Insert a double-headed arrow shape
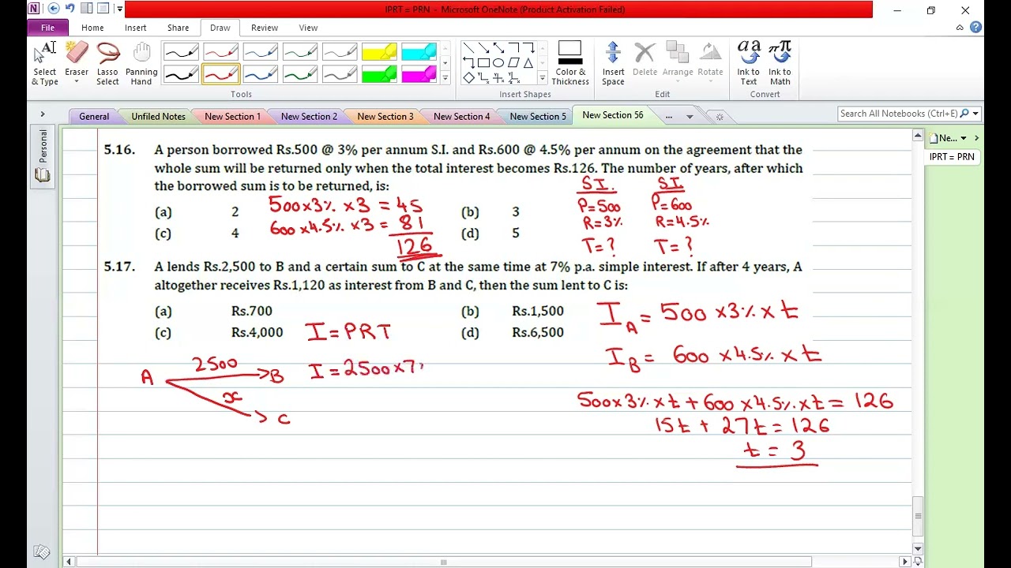This screenshot has height=568, width=1011. [498, 47]
